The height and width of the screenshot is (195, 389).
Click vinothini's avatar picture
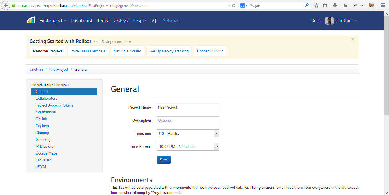click(329, 21)
